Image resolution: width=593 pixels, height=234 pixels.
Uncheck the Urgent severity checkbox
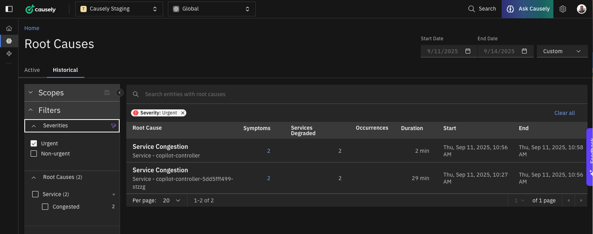pyautogui.click(x=34, y=143)
